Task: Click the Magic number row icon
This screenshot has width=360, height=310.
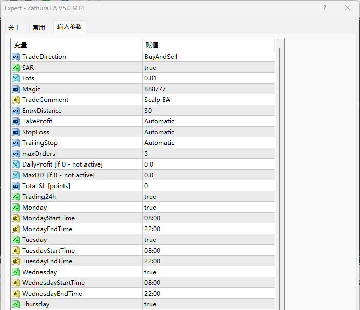Action: click(x=16, y=89)
